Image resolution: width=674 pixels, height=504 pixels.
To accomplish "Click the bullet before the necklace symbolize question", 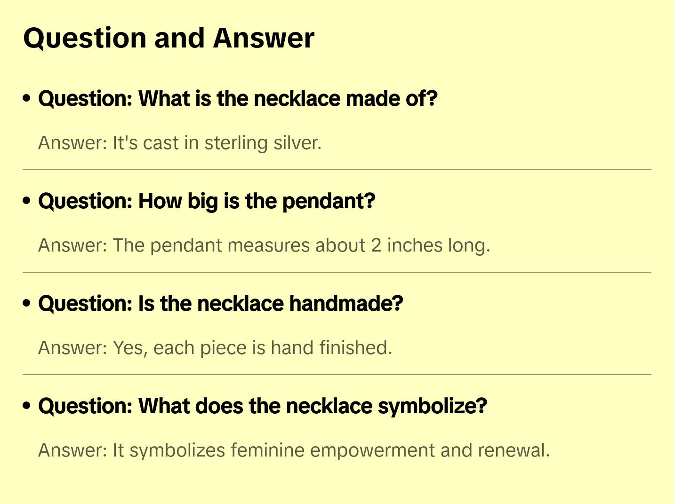I will pos(27,406).
